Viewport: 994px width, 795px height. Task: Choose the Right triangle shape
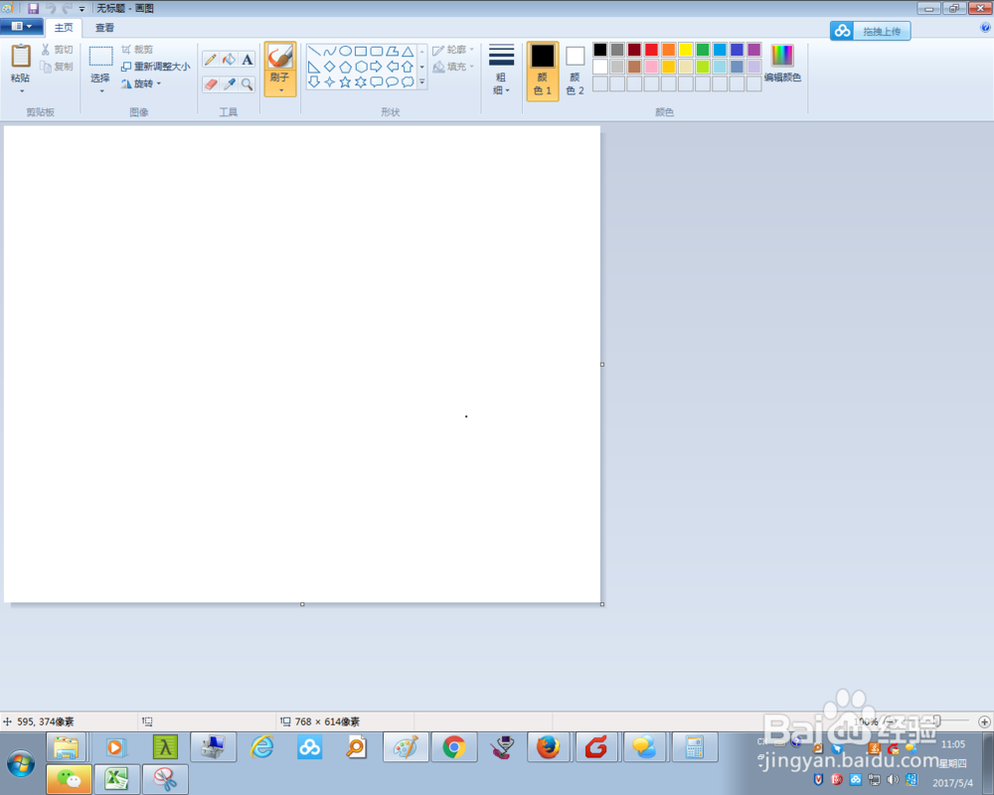click(x=314, y=67)
